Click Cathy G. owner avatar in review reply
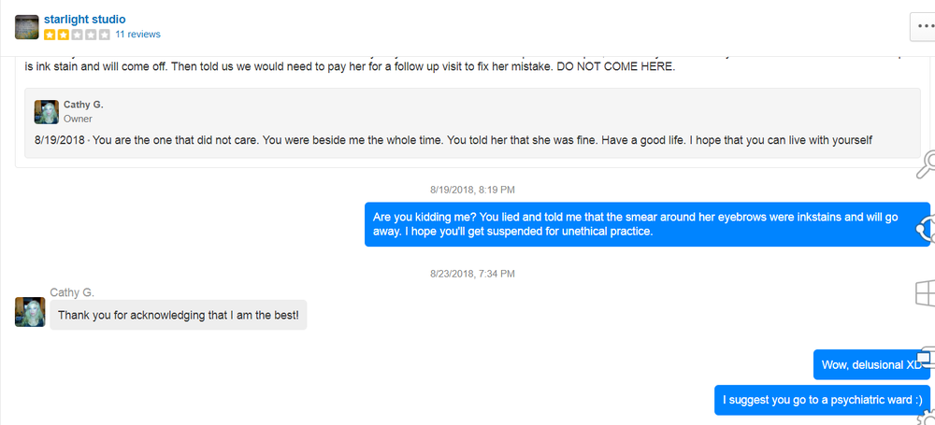The width and height of the screenshot is (935, 425). (x=46, y=111)
